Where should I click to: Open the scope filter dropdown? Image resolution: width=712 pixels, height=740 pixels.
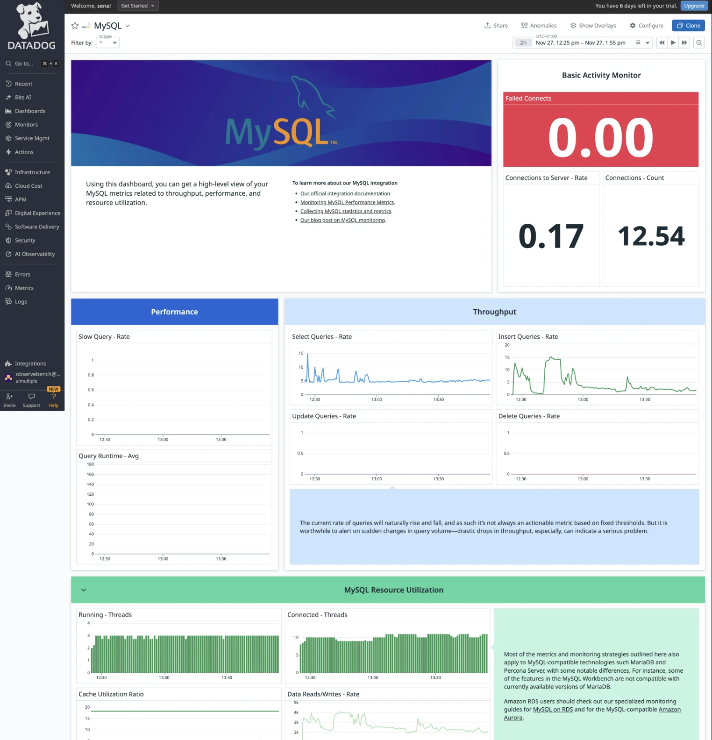[108, 43]
